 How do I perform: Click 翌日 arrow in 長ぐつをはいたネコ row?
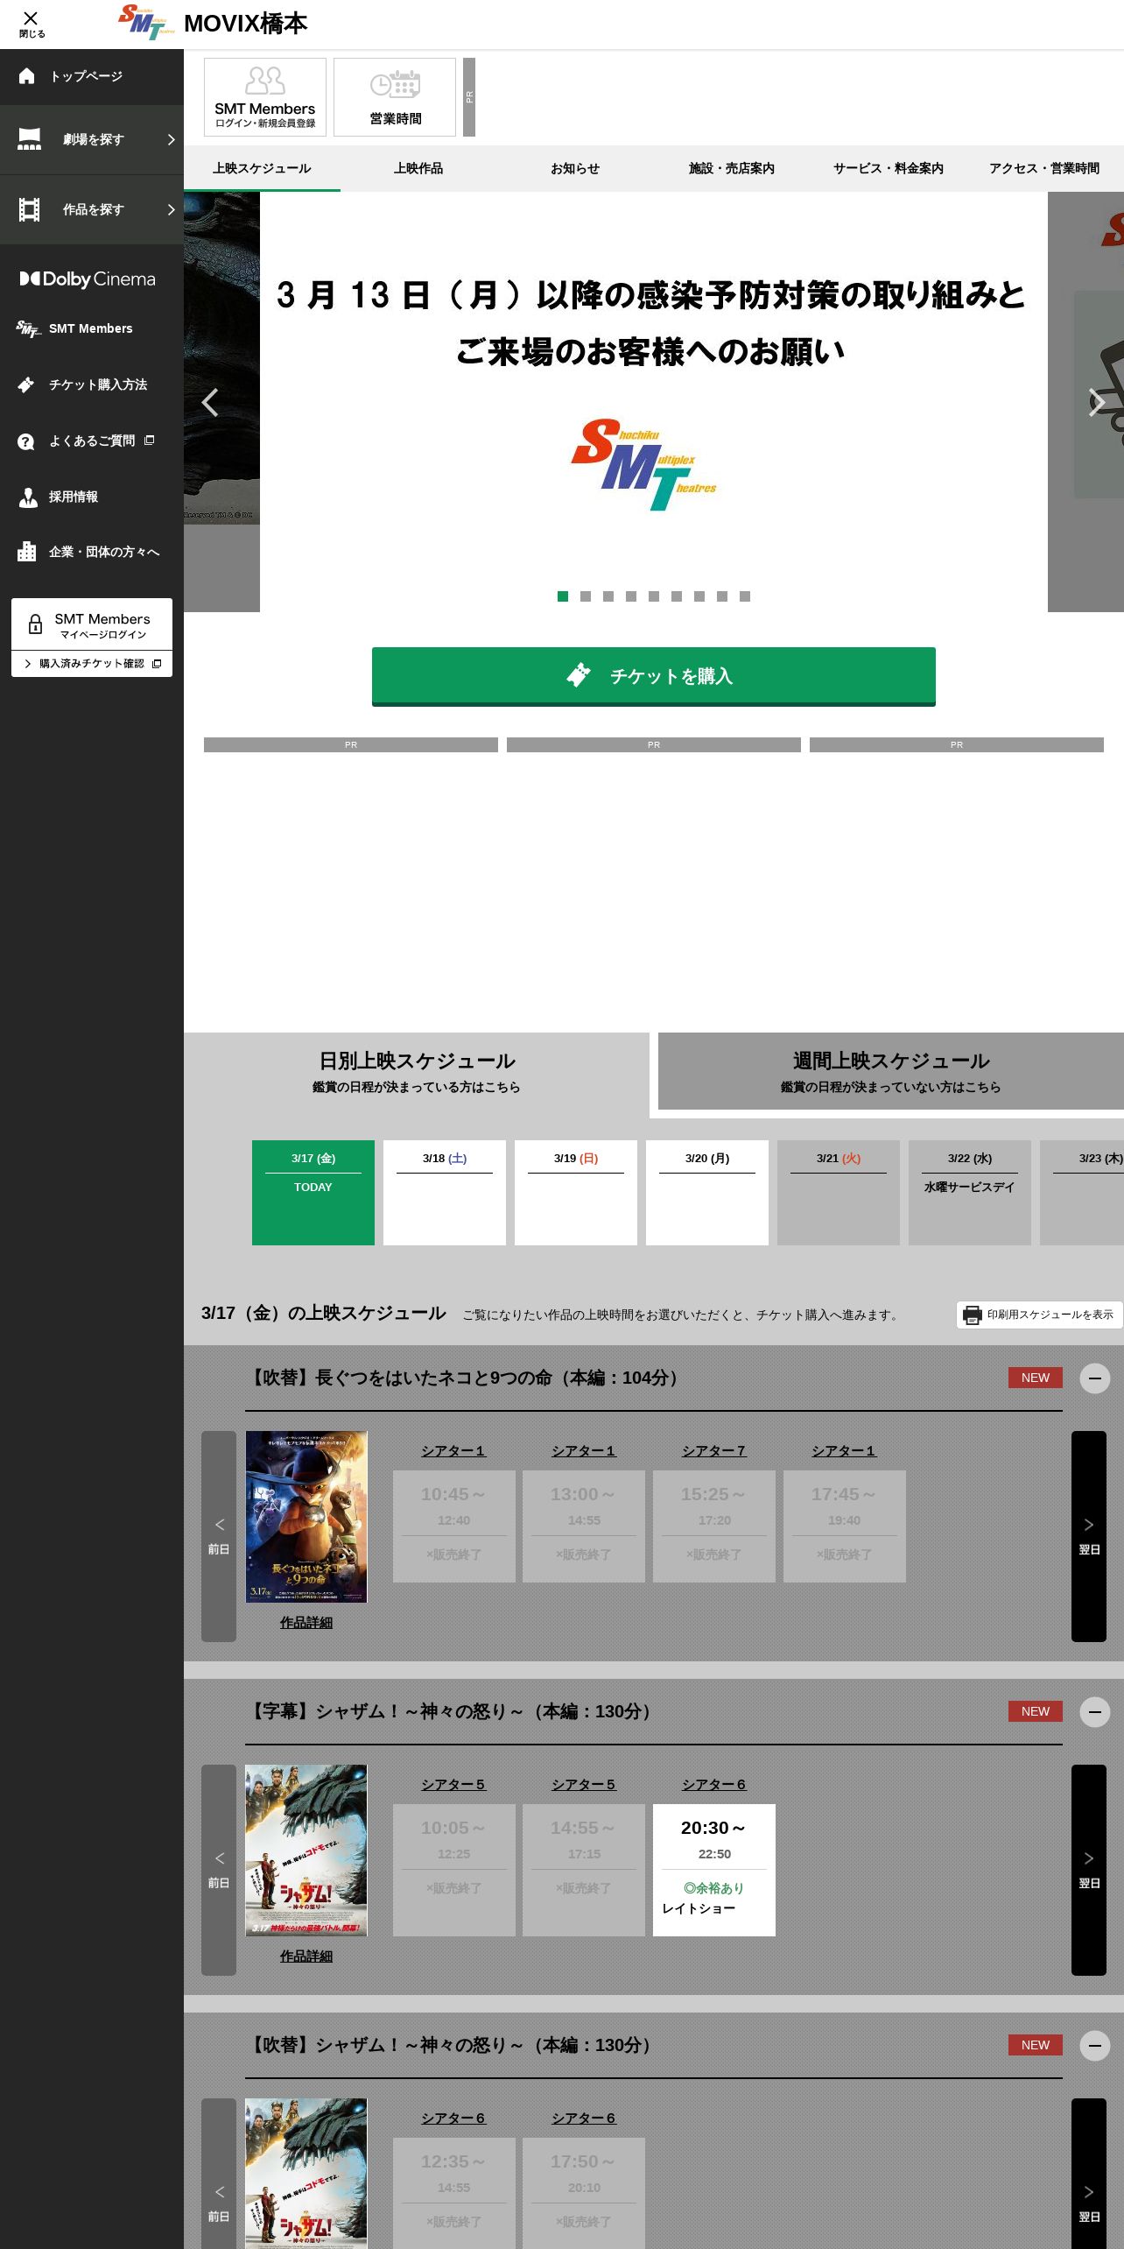pos(1089,1536)
